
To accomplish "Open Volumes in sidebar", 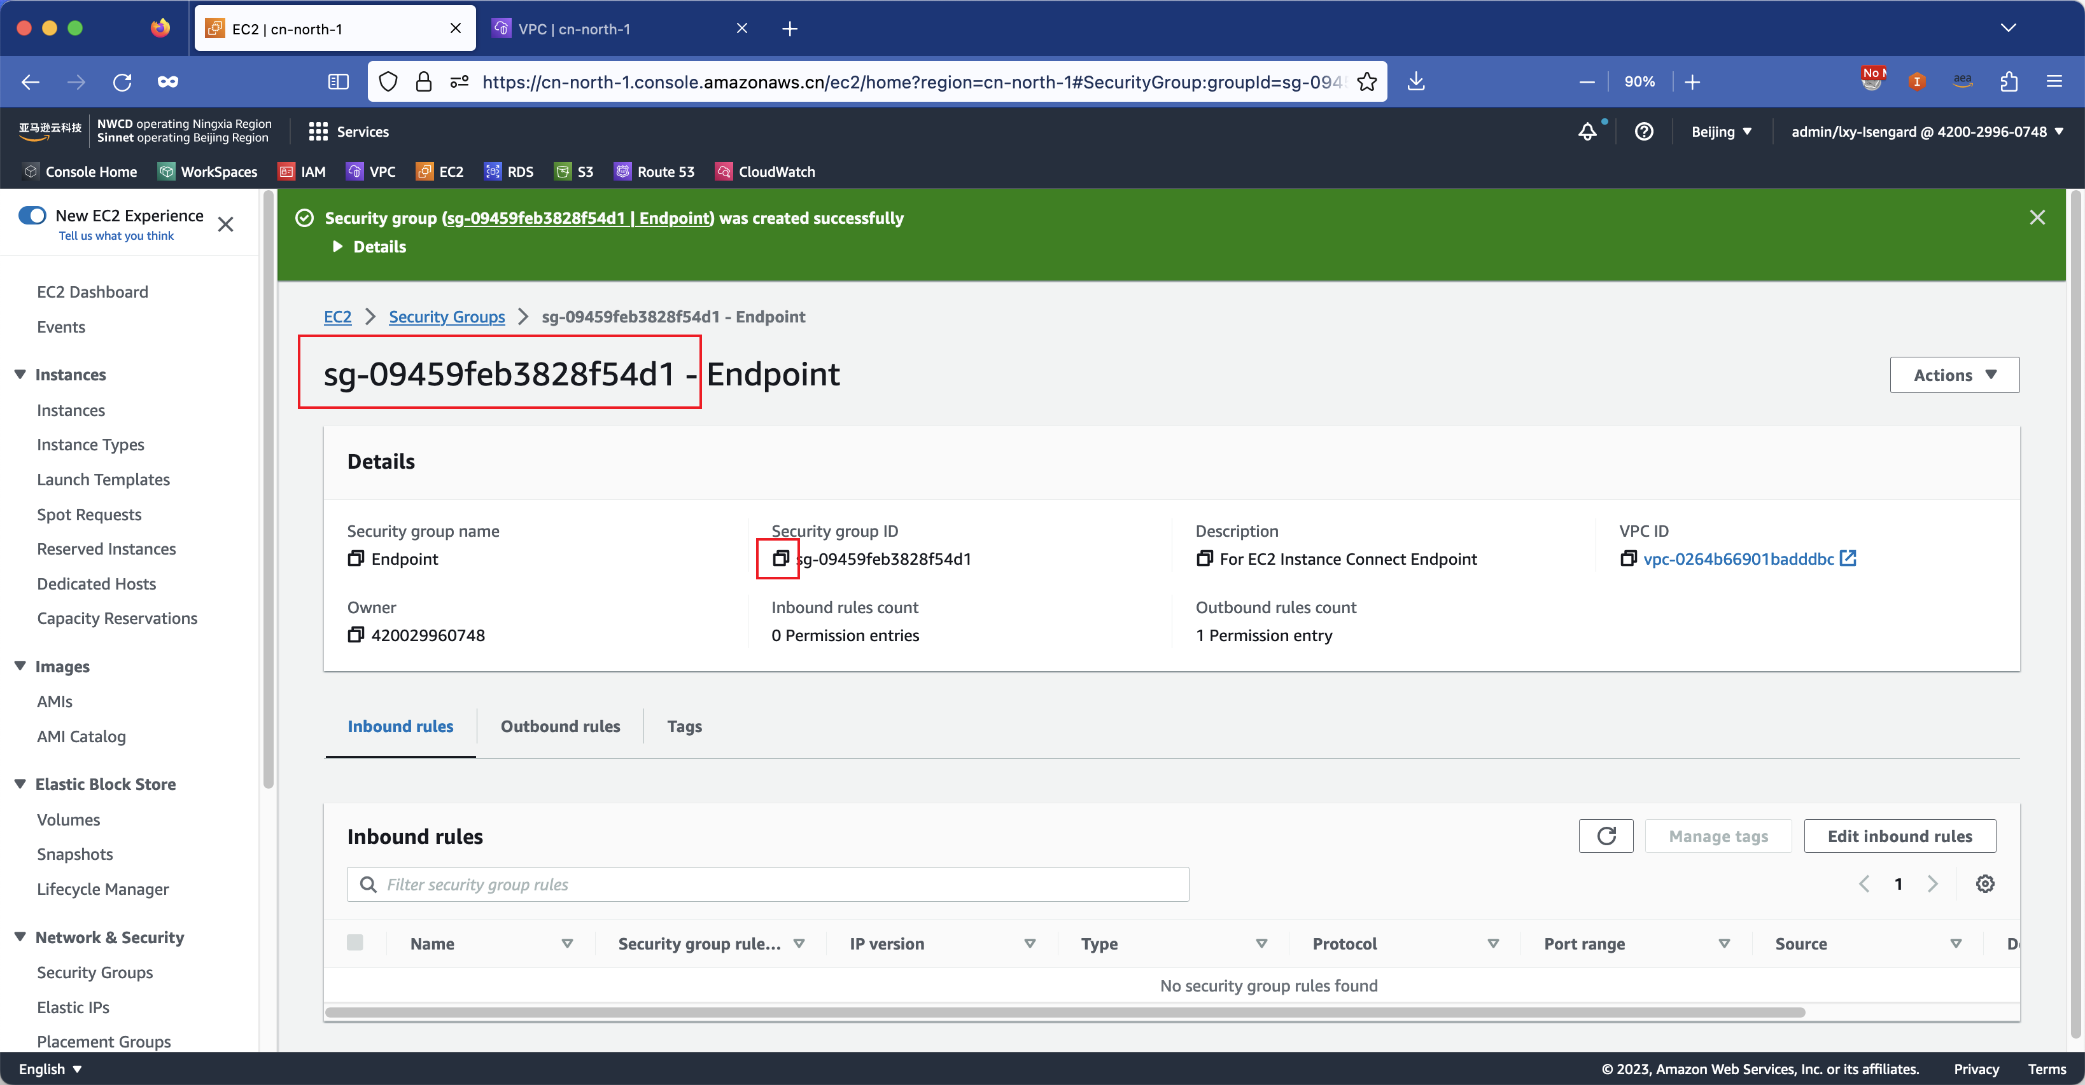I will (68, 819).
